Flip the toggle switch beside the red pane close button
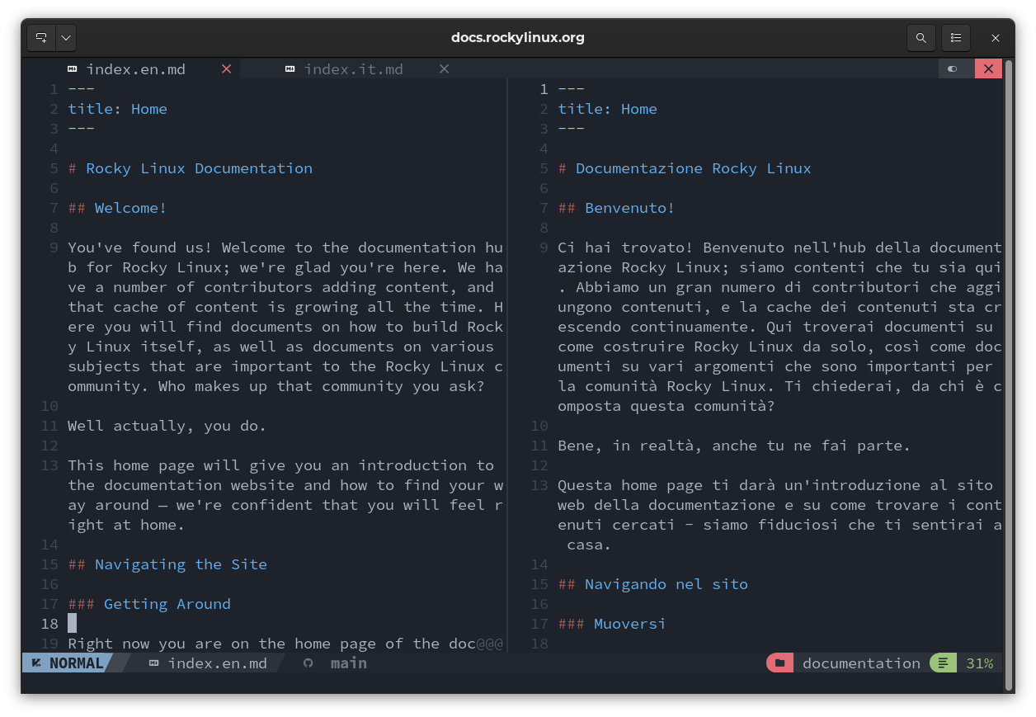Screen dimensions: 1036x717 954,68
